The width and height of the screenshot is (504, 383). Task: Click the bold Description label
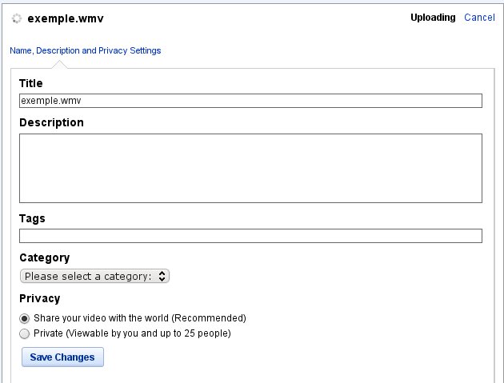pos(51,122)
